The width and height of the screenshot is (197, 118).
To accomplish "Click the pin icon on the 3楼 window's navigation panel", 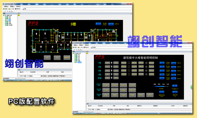I will click(16, 13).
